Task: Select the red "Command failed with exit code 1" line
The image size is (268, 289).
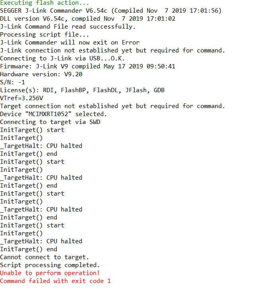Action: (55, 281)
